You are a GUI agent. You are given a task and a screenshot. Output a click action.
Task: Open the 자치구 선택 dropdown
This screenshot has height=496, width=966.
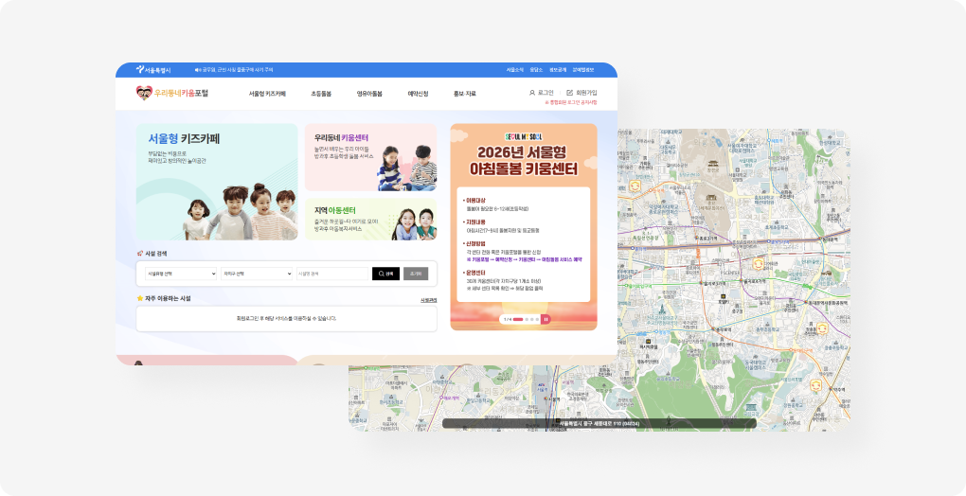click(257, 274)
